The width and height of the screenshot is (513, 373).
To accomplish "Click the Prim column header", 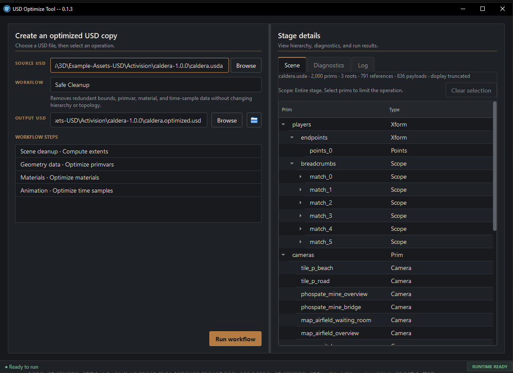I will pyautogui.click(x=332, y=110).
